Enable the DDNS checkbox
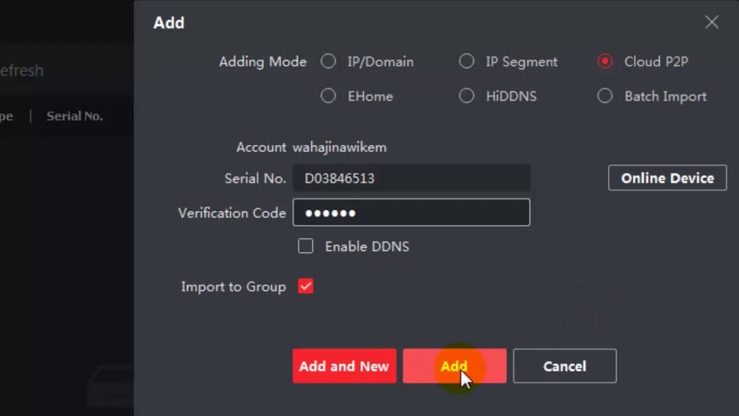The image size is (739, 416). [305, 246]
